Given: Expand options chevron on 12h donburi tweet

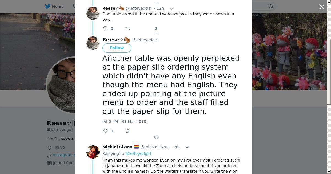Looking at the screenshot, I should click(171, 9).
